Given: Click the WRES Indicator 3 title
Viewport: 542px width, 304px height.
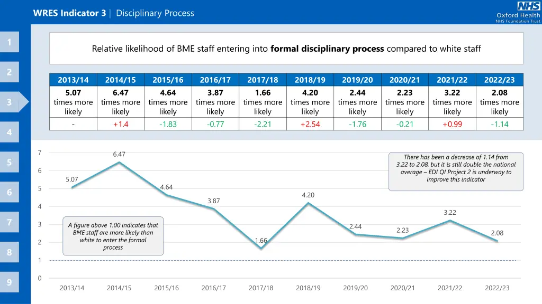Looking at the screenshot, I should (69, 13).
